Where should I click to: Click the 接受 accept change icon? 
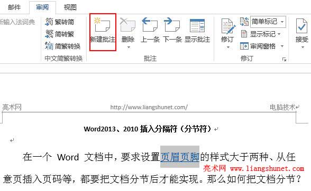click(x=301, y=26)
